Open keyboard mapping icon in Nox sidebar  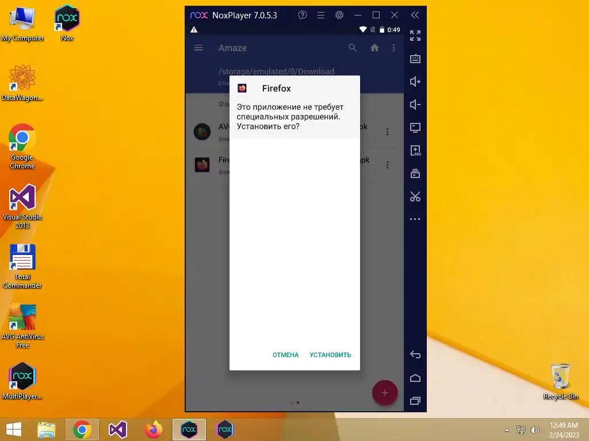(415, 59)
